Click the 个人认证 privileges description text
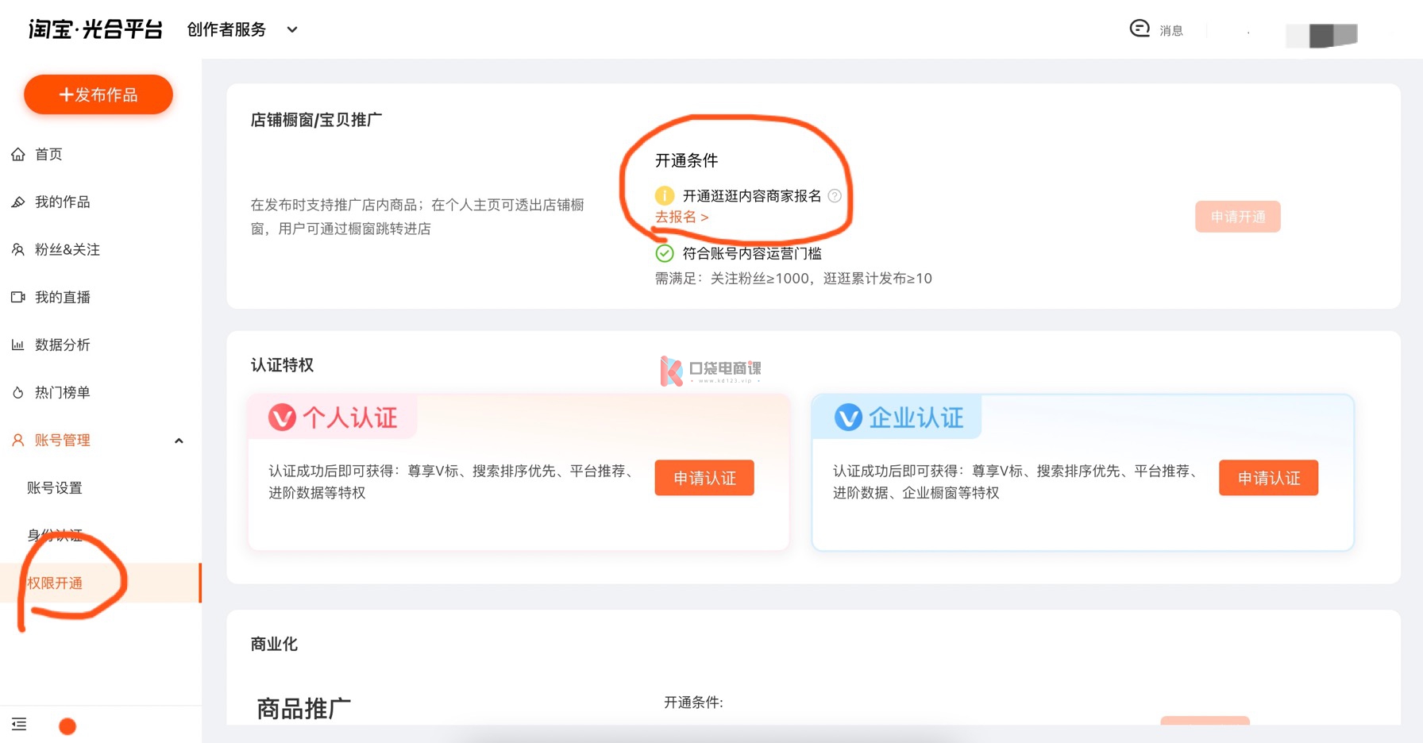Viewport: 1423px width, 743px height. click(453, 482)
